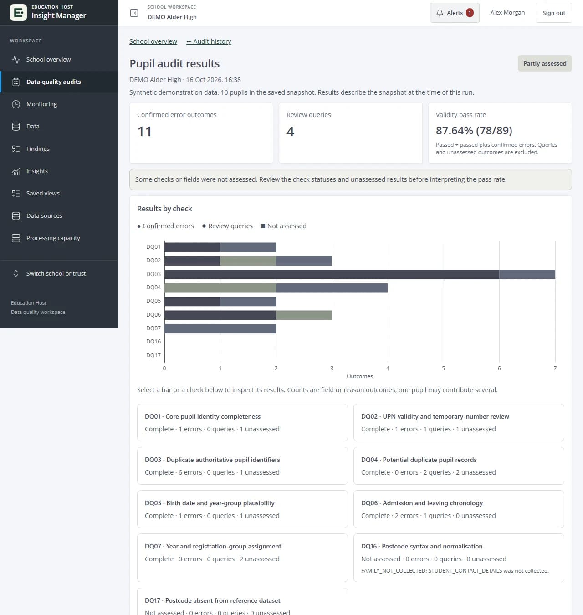This screenshot has width=583, height=615.
Task: Click the Saved views list icon
Action: [x=16, y=194]
